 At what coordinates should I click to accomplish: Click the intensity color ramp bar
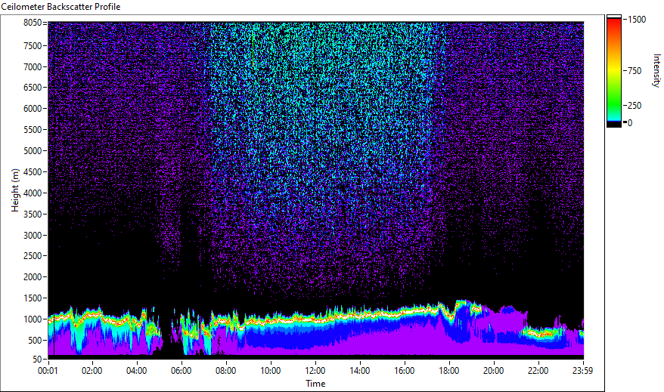click(x=613, y=70)
